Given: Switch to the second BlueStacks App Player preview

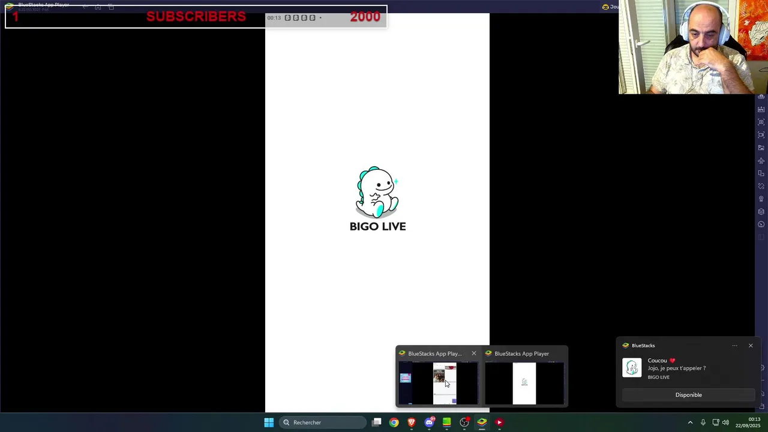Looking at the screenshot, I should tap(524, 383).
